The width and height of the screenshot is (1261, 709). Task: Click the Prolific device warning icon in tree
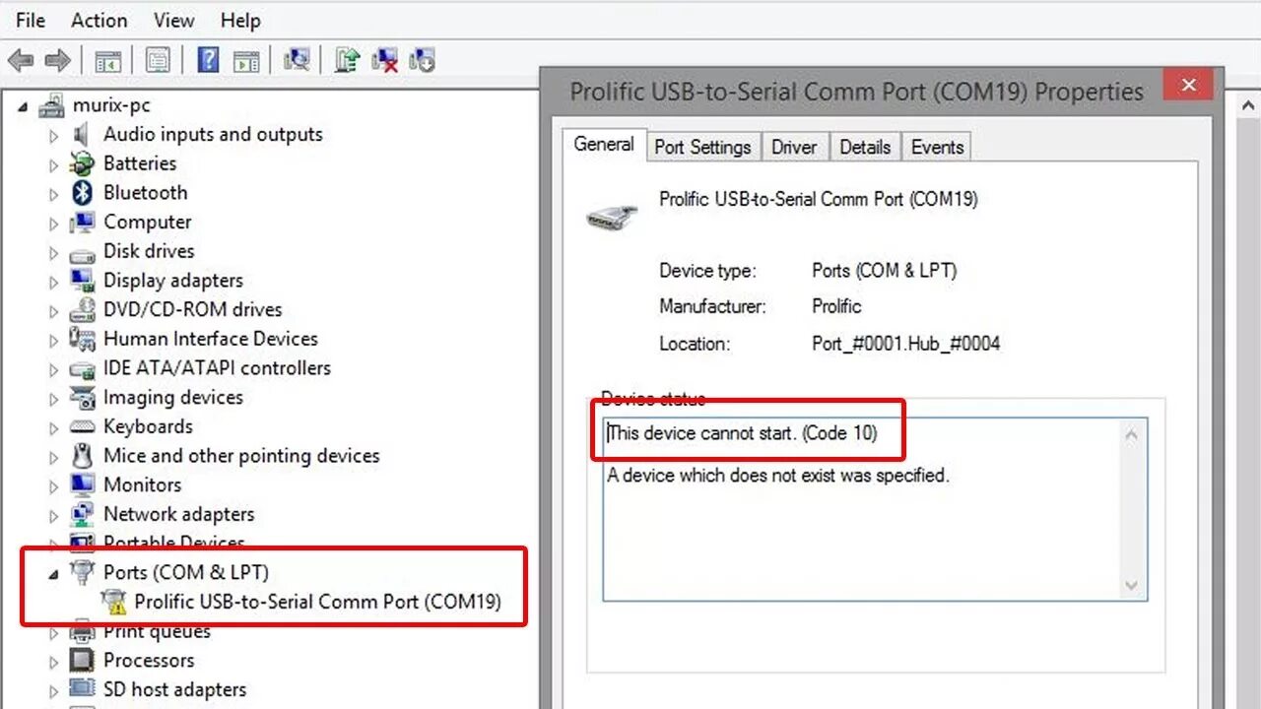114,602
